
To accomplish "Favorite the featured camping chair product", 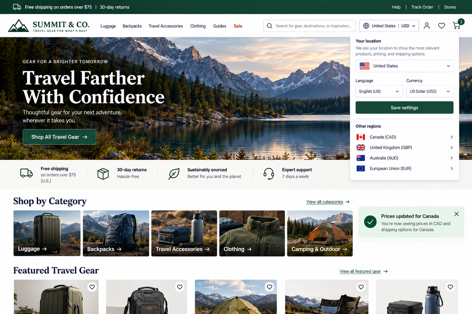I will (x=361, y=287).
